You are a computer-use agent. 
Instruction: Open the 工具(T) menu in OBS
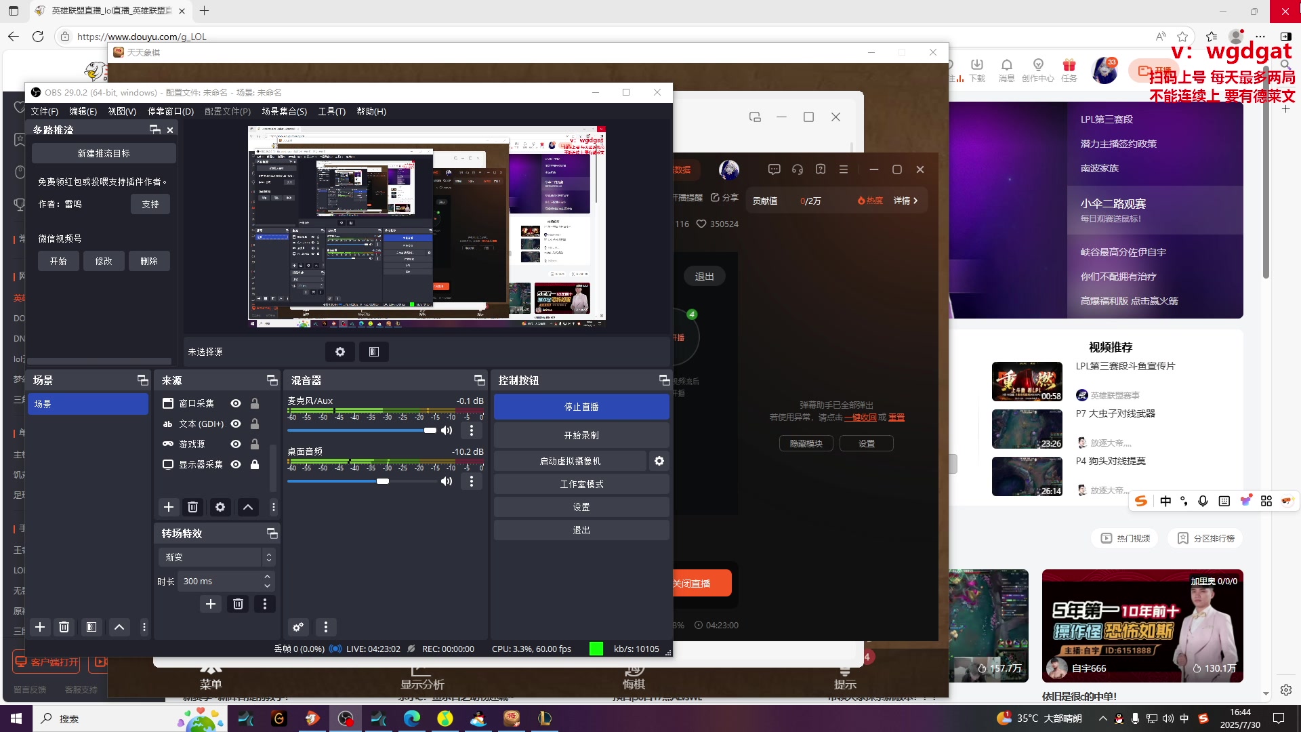(332, 111)
